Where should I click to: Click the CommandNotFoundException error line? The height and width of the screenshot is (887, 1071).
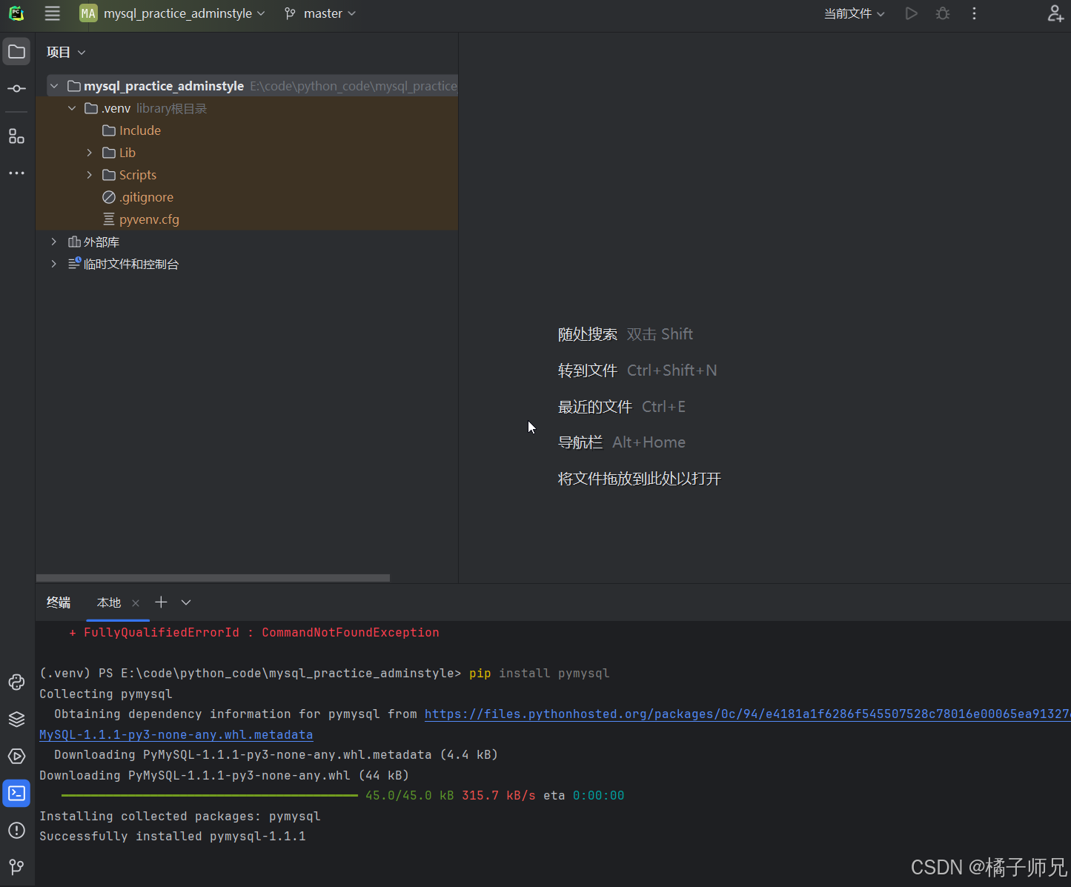tap(254, 633)
